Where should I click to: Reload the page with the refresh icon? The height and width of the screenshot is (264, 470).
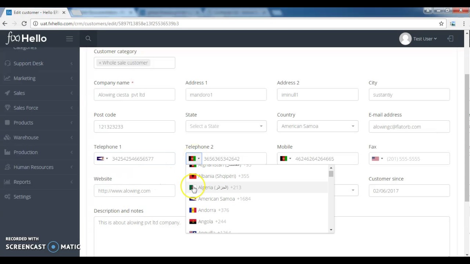coord(24,23)
